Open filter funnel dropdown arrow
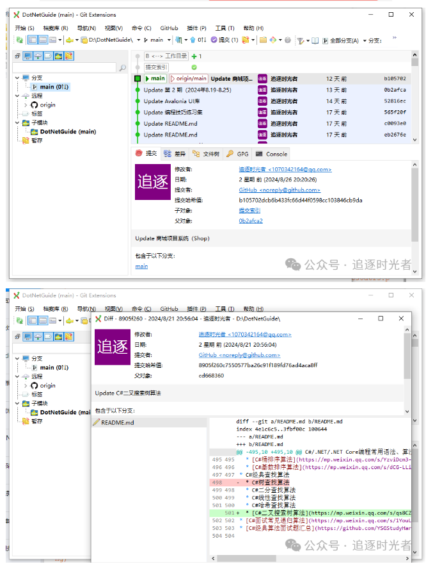Image resolution: width=426 pixels, height=571 pixels. [308, 41]
